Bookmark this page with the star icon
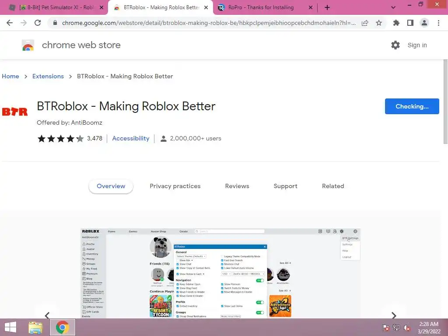 [x=379, y=23]
